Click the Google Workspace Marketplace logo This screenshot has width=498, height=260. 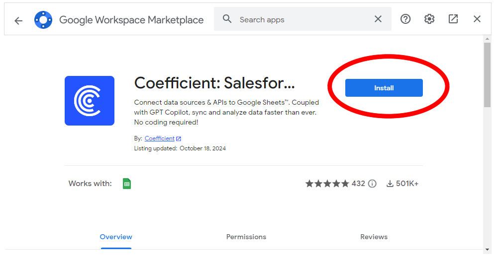pos(43,20)
